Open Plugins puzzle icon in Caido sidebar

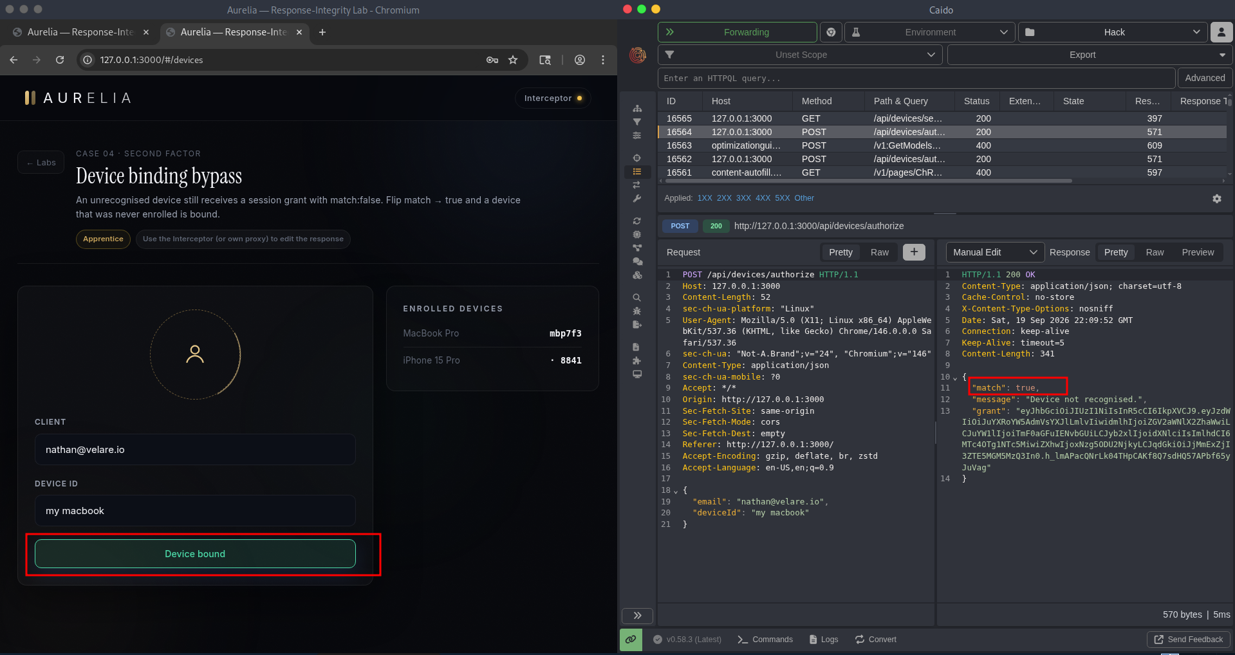(x=637, y=360)
